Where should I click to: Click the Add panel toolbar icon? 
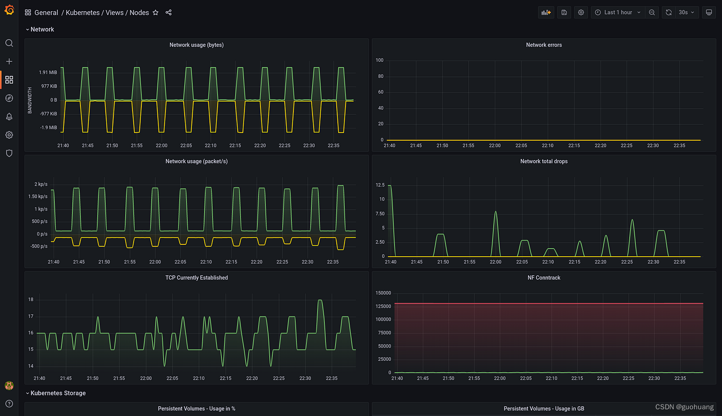(546, 12)
